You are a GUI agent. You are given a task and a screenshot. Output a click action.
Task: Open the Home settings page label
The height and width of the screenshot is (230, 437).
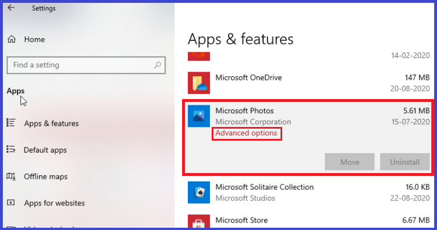pyautogui.click(x=34, y=39)
